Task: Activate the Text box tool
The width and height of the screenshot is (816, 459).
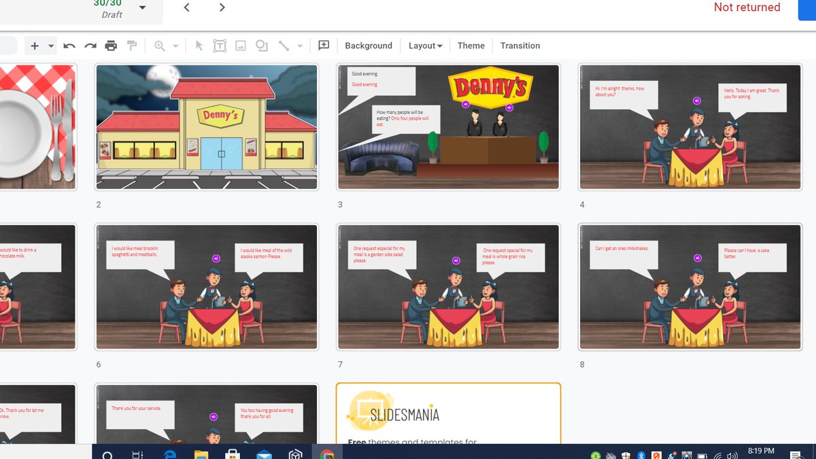Action: pos(220,46)
